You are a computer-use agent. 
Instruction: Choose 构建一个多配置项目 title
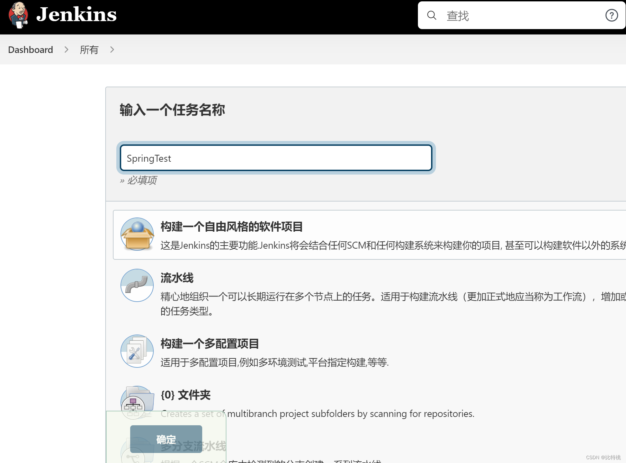(x=210, y=344)
